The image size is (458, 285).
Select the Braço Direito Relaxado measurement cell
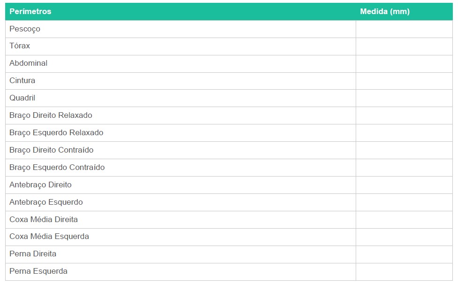404,116
